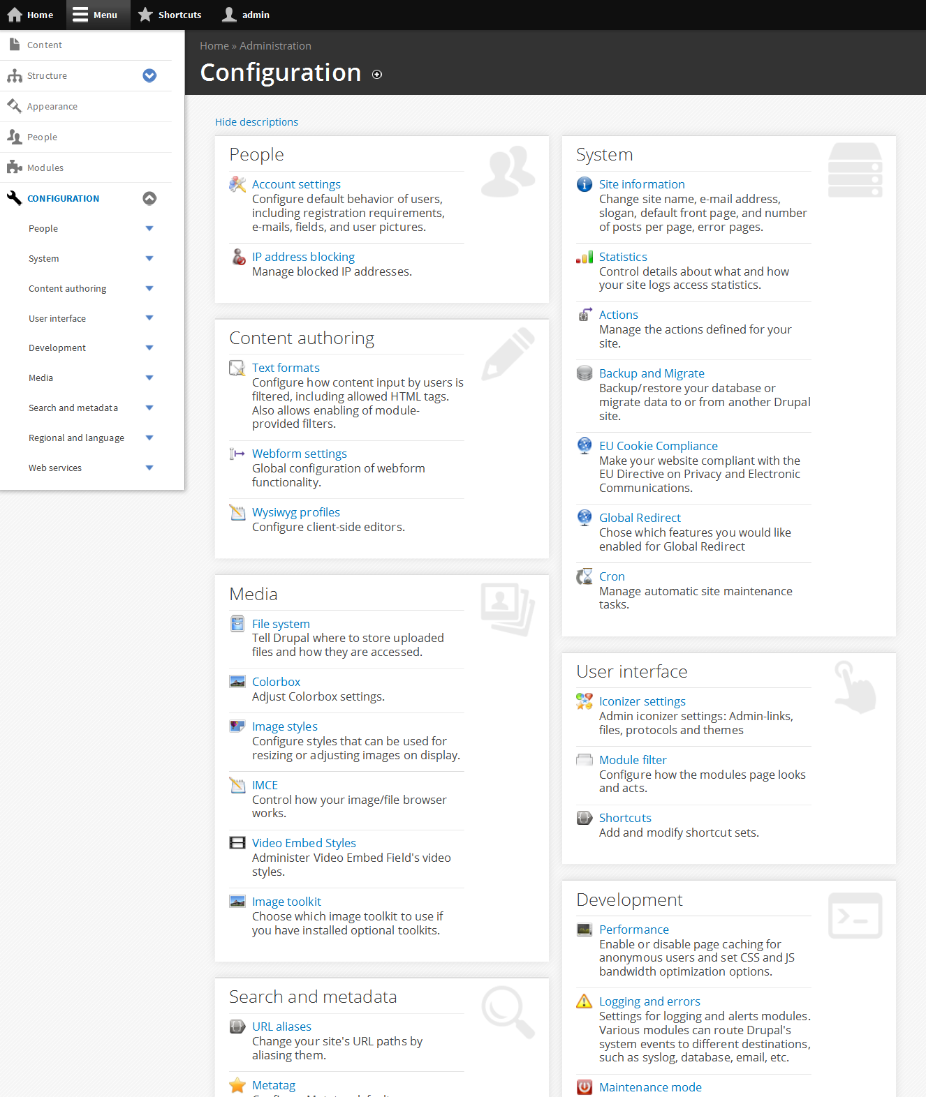This screenshot has width=926, height=1097.
Task: Click the Image toolkit icon
Action: click(x=237, y=902)
